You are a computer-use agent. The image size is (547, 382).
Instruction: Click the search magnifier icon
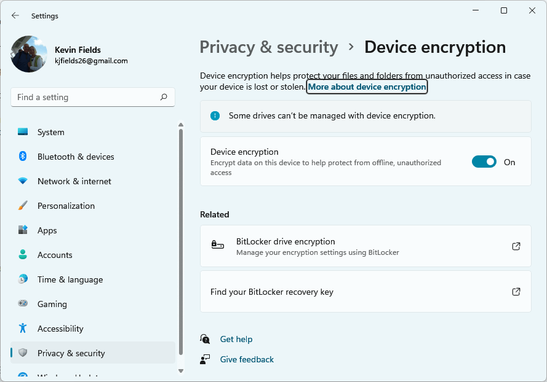pos(164,97)
